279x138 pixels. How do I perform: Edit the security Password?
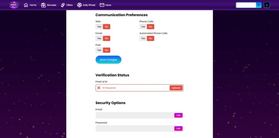178,129
